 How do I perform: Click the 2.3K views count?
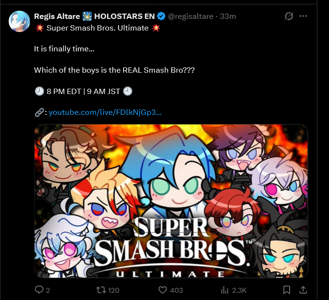point(239,290)
